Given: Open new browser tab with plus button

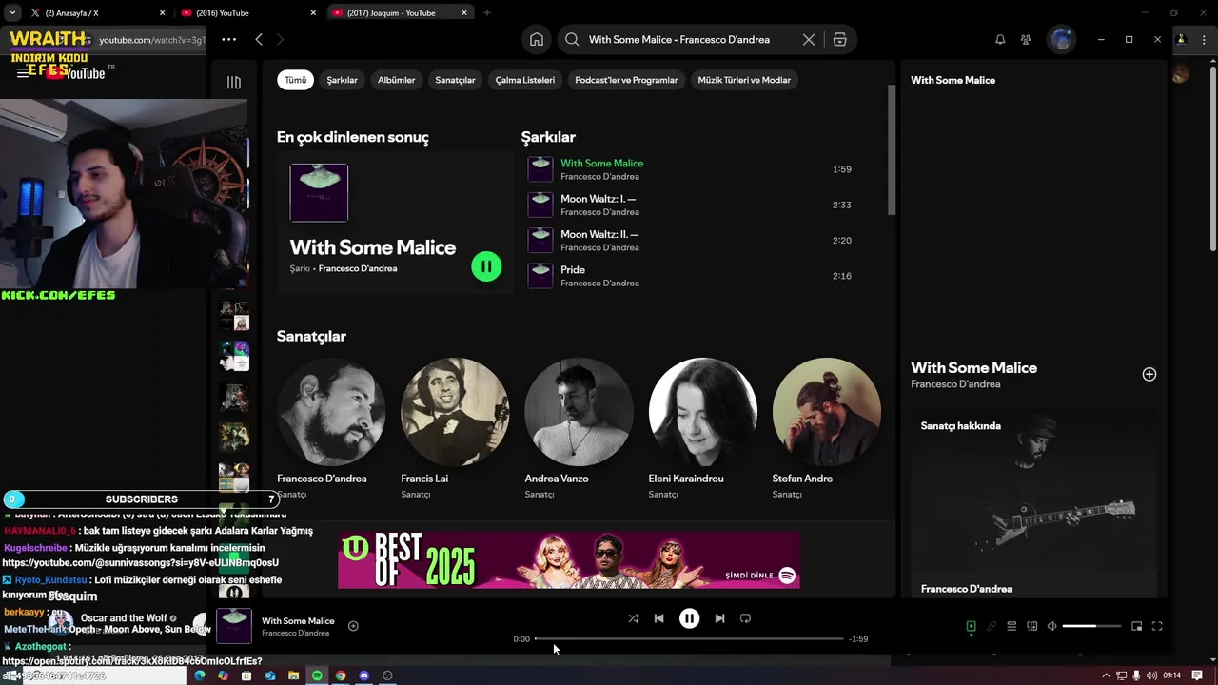Looking at the screenshot, I should (487, 13).
